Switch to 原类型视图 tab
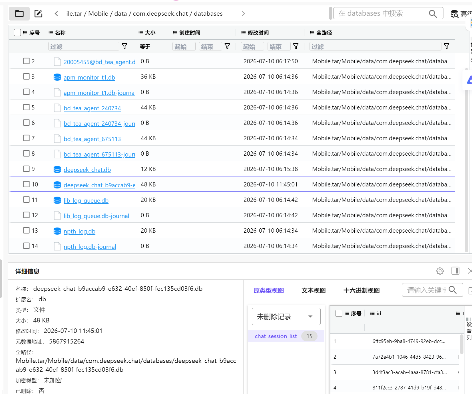 (x=269, y=291)
